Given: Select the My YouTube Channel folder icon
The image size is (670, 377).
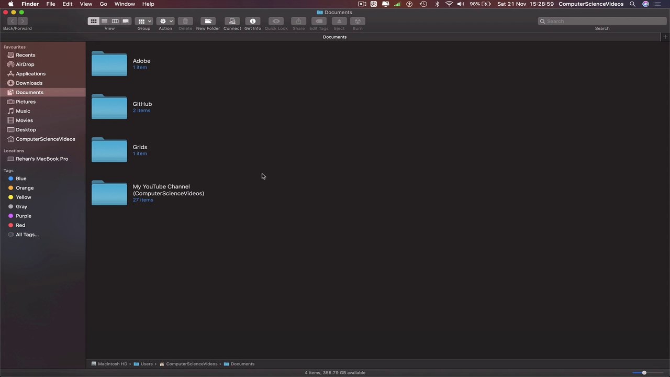Looking at the screenshot, I should coord(109,193).
